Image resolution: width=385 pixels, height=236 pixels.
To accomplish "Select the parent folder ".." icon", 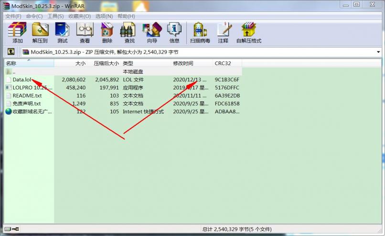I will point(9,72).
